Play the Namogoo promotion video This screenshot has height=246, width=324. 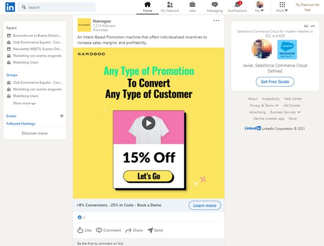(x=149, y=123)
